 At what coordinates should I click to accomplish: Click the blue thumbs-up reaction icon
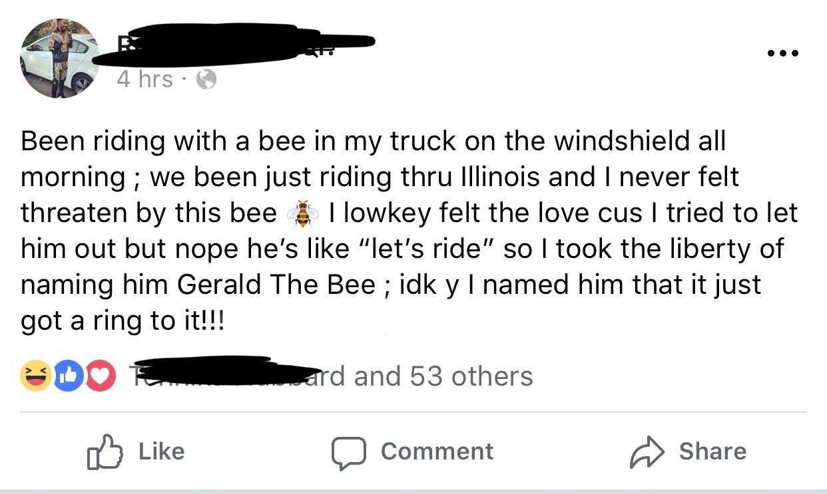(67, 376)
